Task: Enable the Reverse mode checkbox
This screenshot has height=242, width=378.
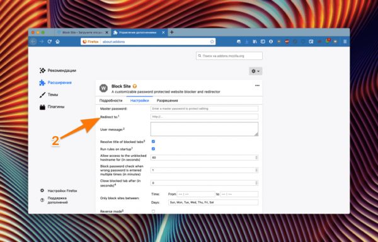Action: coord(153,211)
